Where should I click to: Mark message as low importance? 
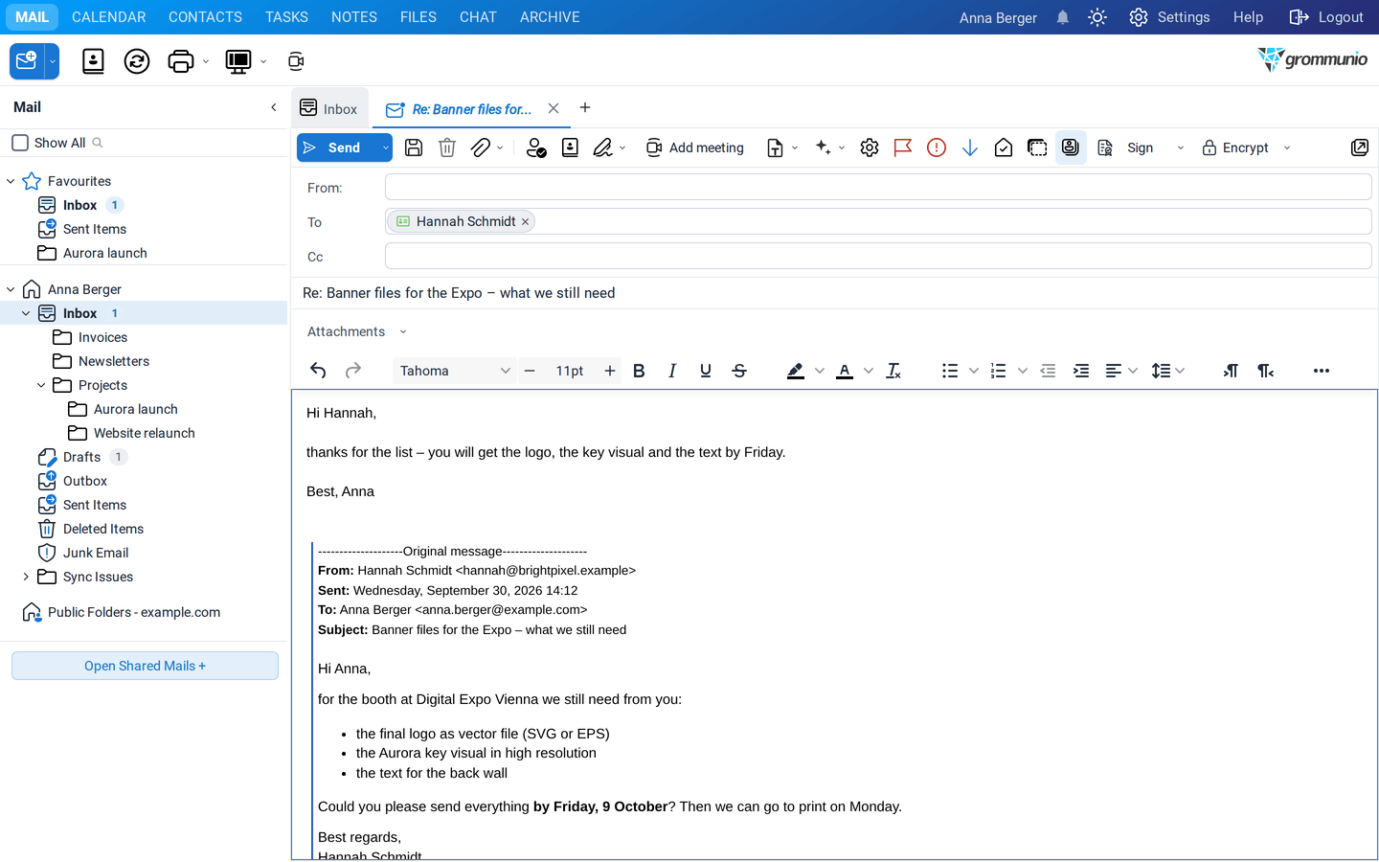click(970, 147)
